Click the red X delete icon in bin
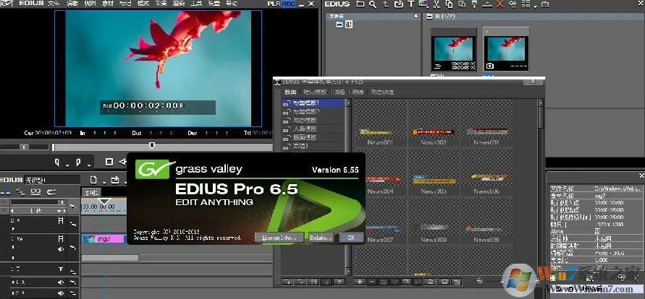The height and width of the screenshot is (299, 645). tap(499, 4)
